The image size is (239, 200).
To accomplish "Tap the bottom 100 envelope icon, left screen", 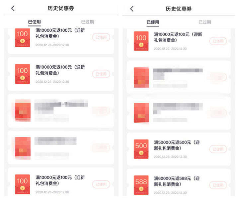I will tap(23, 184).
